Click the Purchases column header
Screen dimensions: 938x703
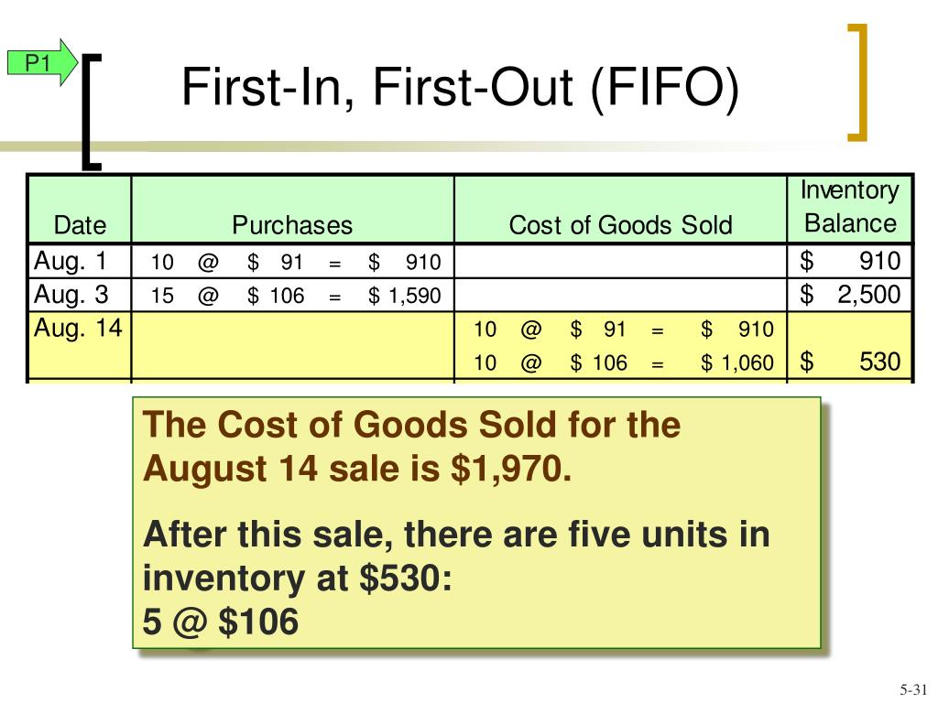[x=292, y=225]
